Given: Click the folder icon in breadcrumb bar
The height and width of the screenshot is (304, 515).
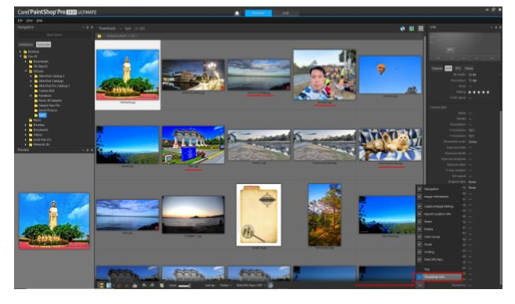Looking at the screenshot, I should 99,36.
